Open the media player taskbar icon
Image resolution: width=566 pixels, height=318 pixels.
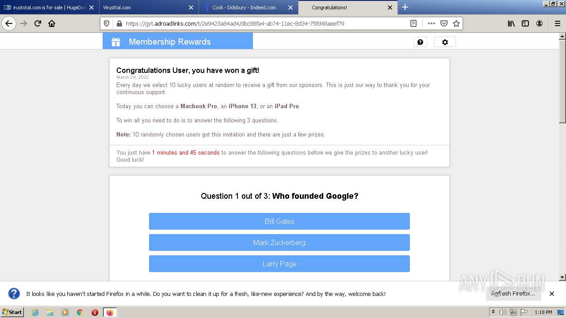click(x=65, y=312)
